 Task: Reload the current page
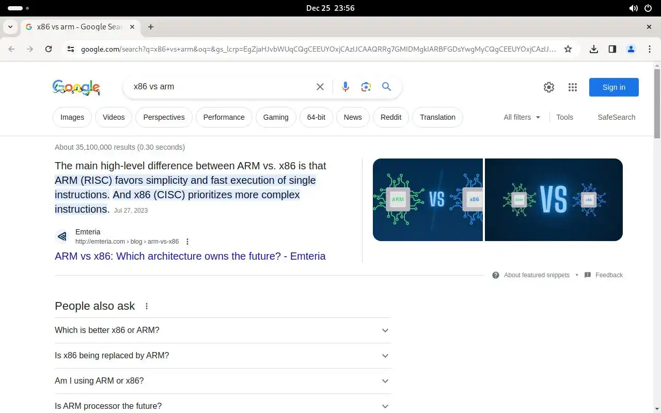point(49,49)
